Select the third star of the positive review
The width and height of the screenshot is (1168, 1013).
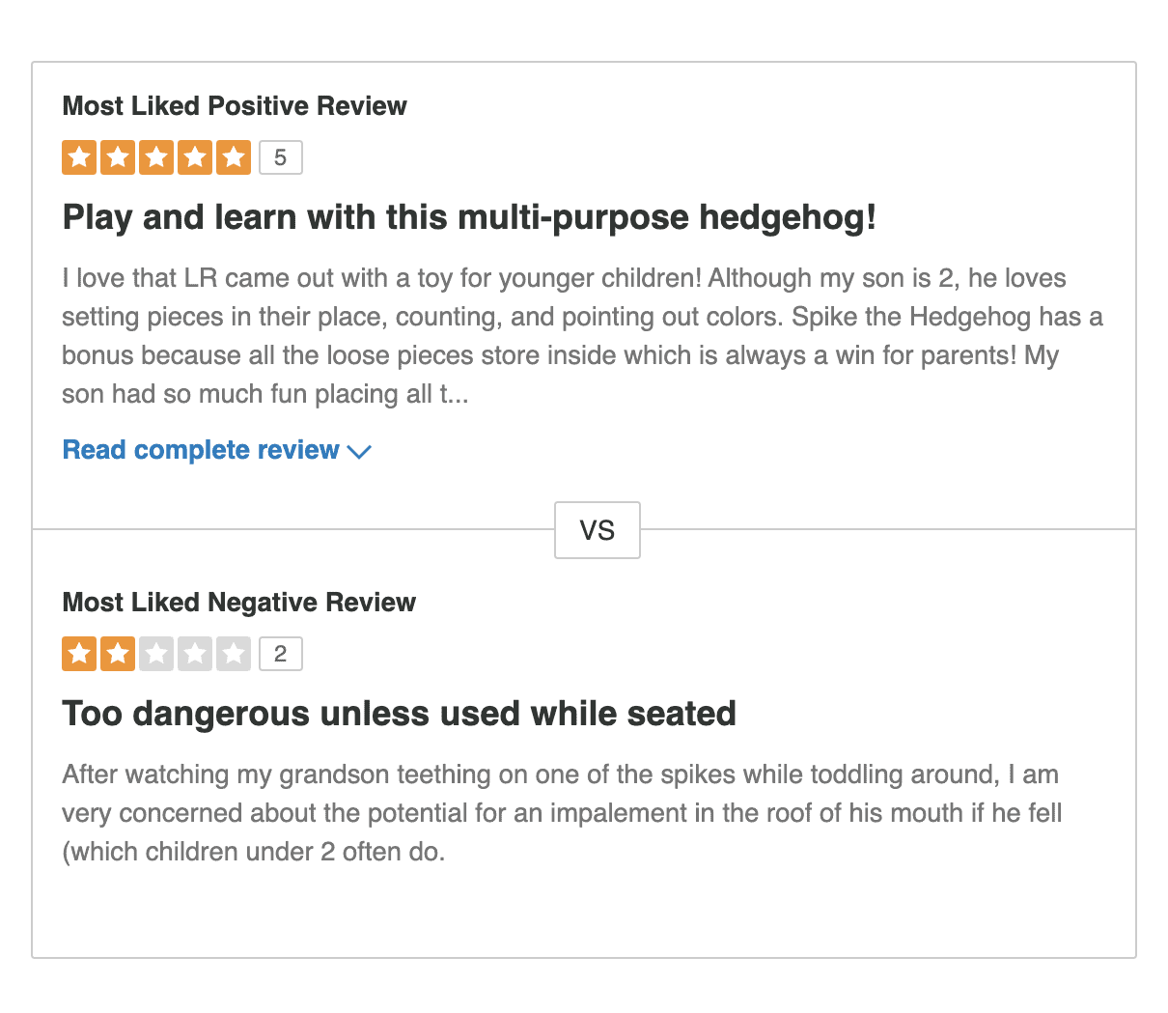(156, 156)
